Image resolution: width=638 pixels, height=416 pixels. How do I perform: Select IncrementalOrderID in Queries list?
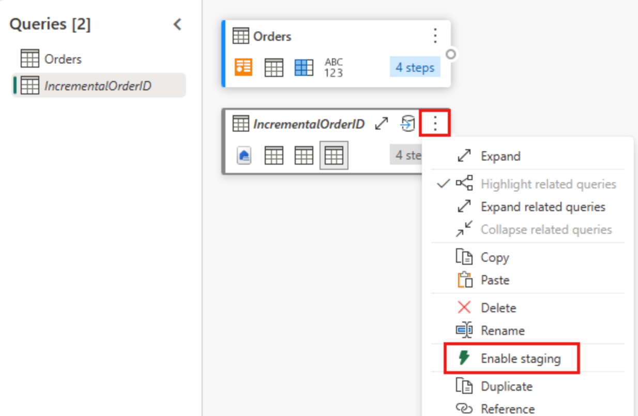click(98, 85)
